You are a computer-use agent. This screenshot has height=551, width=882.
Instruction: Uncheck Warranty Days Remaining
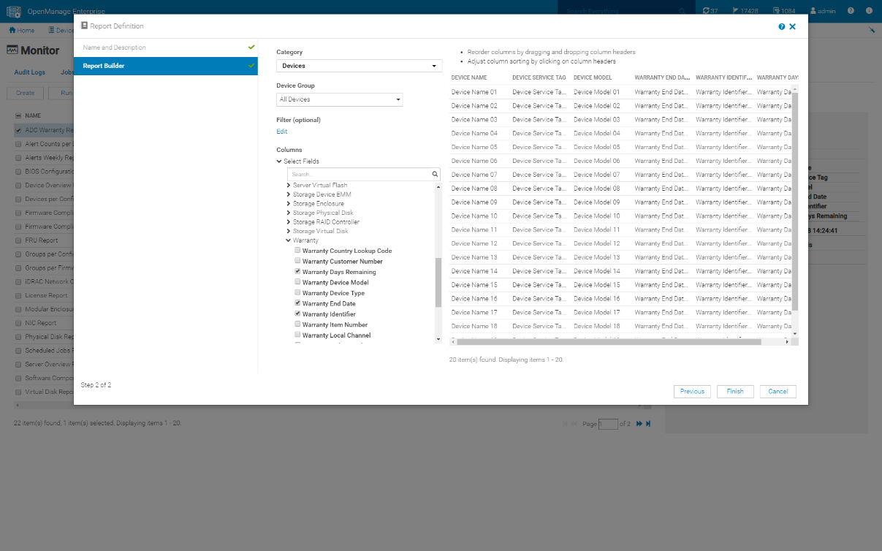(297, 272)
